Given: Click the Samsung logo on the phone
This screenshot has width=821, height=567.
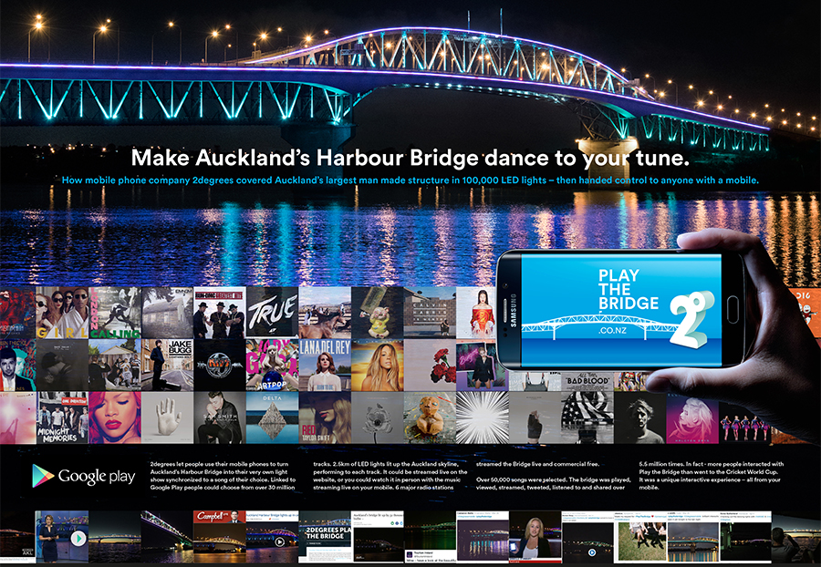Looking at the screenshot, I should tap(514, 311).
